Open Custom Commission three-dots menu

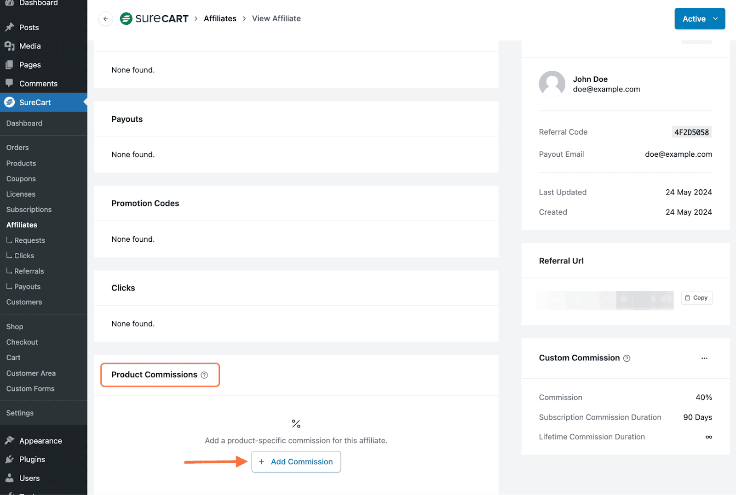click(704, 358)
